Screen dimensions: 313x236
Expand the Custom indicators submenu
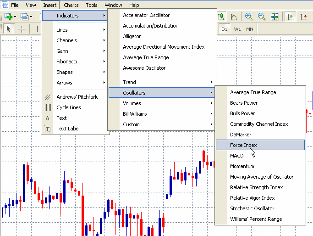[162, 124]
